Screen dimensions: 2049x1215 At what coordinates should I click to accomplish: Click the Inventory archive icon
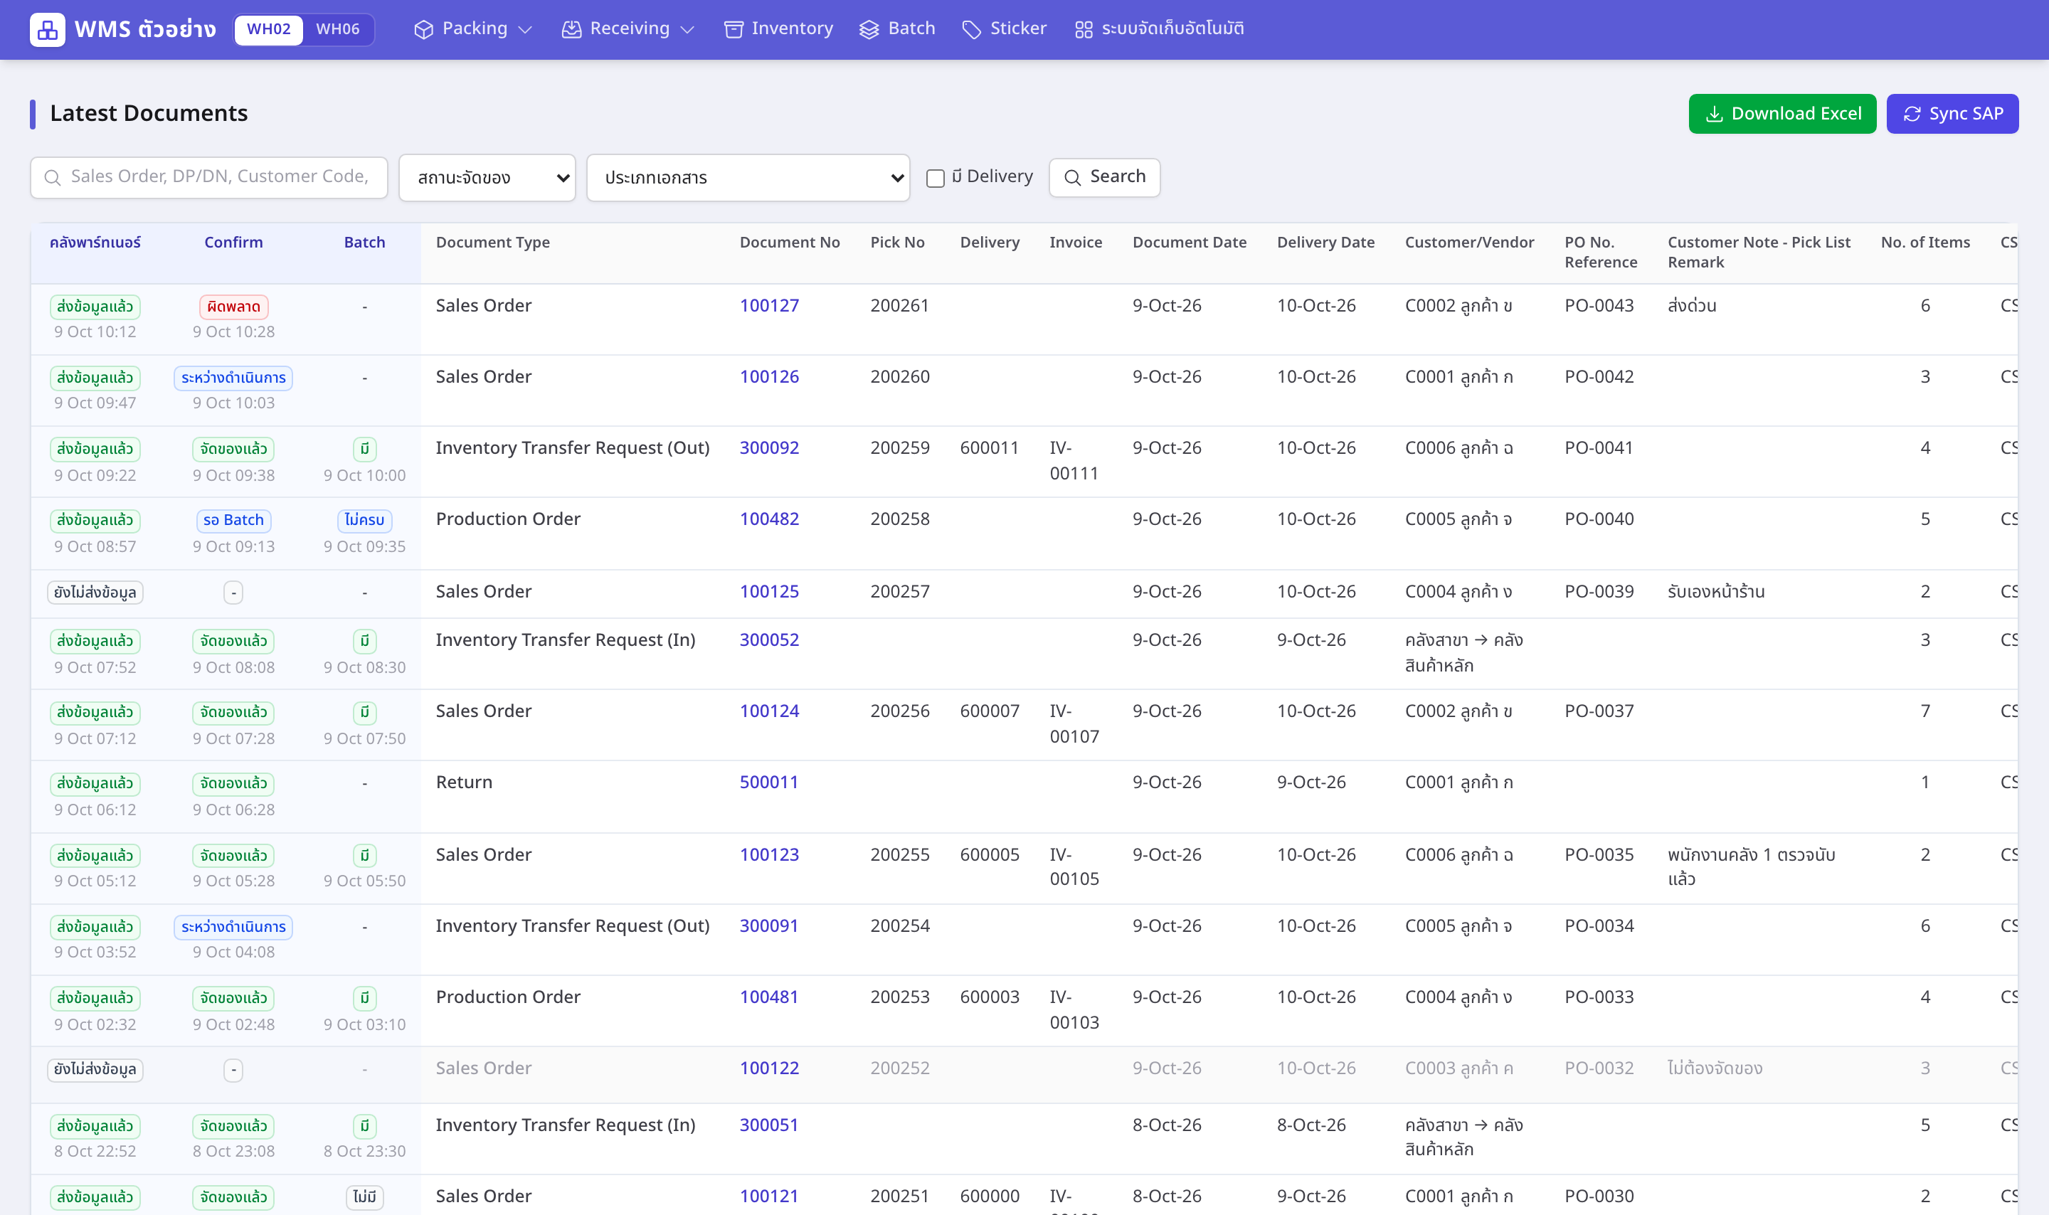tap(734, 29)
